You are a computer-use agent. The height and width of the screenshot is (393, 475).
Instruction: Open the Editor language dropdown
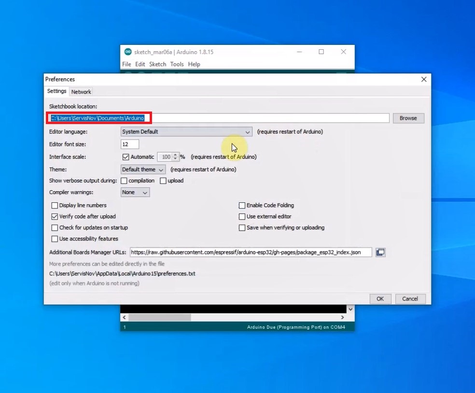[186, 132]
